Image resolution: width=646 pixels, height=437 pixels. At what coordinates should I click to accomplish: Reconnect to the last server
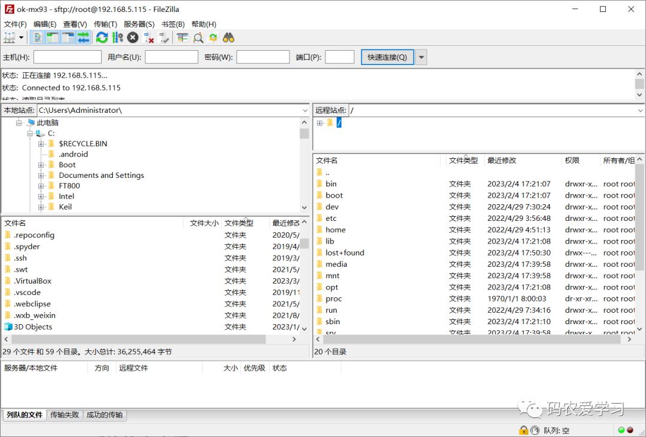click(x=163, y=38)
